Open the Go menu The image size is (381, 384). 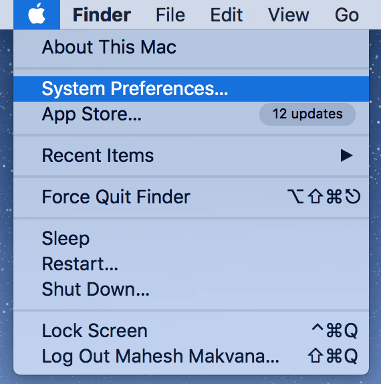(x=347, y=15)
